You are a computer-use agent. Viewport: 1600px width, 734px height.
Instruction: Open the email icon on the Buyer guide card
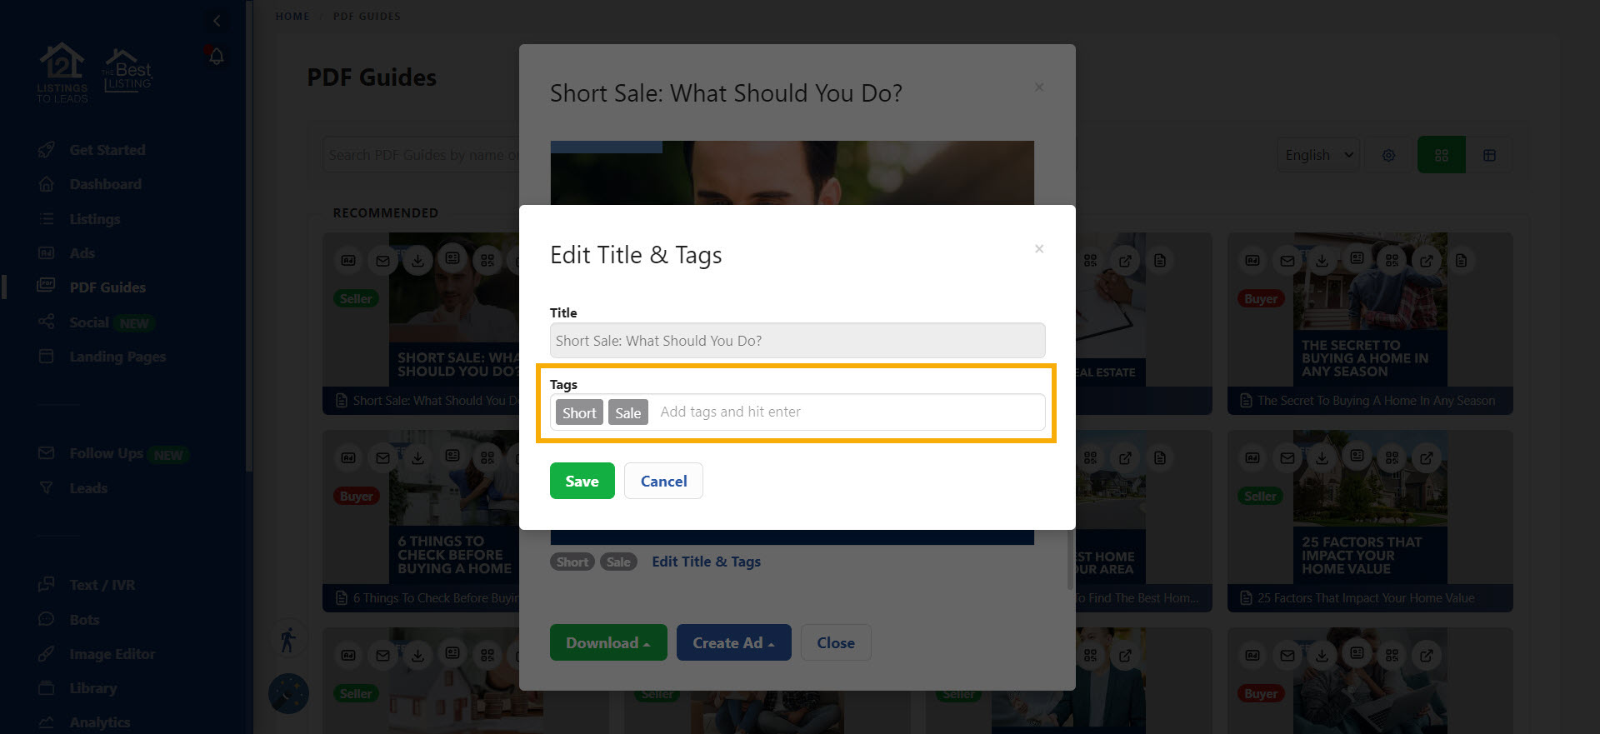click(x=1287, y=260)
